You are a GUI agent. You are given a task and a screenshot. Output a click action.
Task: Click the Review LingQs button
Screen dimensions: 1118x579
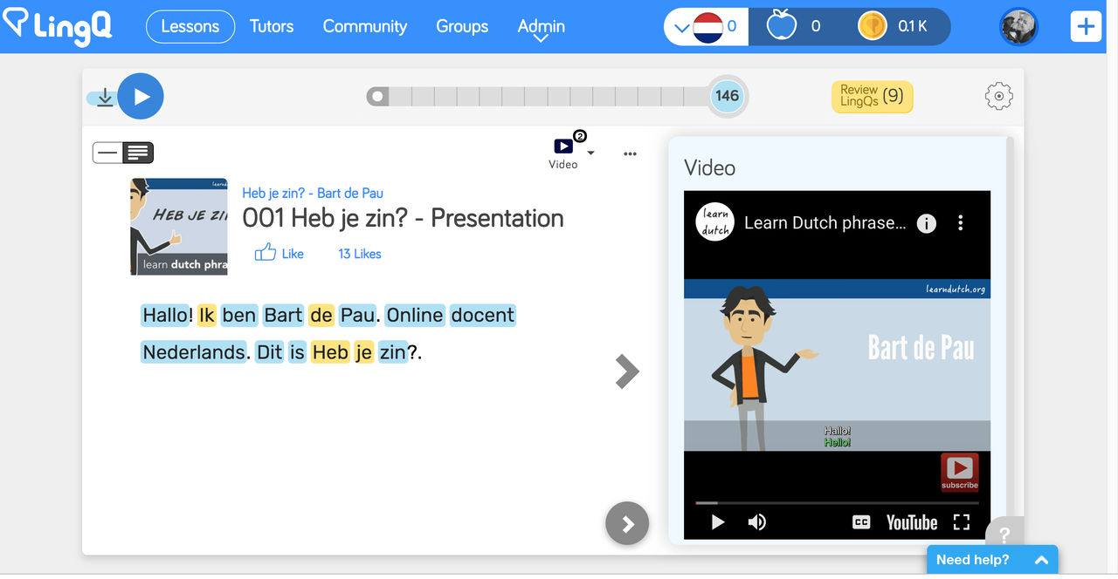(871, 96)
